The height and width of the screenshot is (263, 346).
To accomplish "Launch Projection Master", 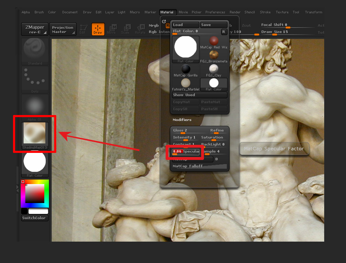I will 63,29.
